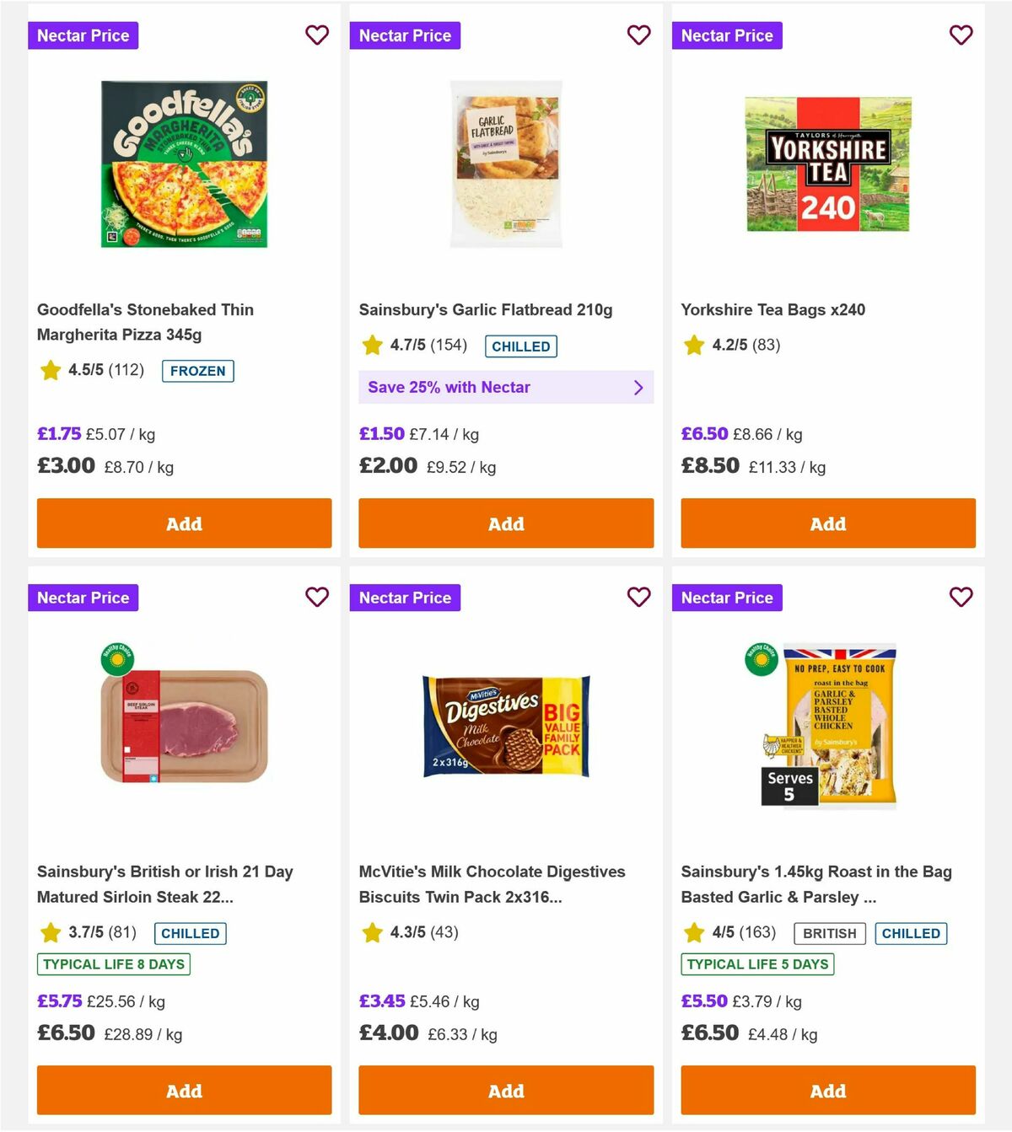The height and width of the screenshot is (1132, 1012).
Task: Favourite the Yorkshire Tea Bags
Action: click(x=961, y=35)
